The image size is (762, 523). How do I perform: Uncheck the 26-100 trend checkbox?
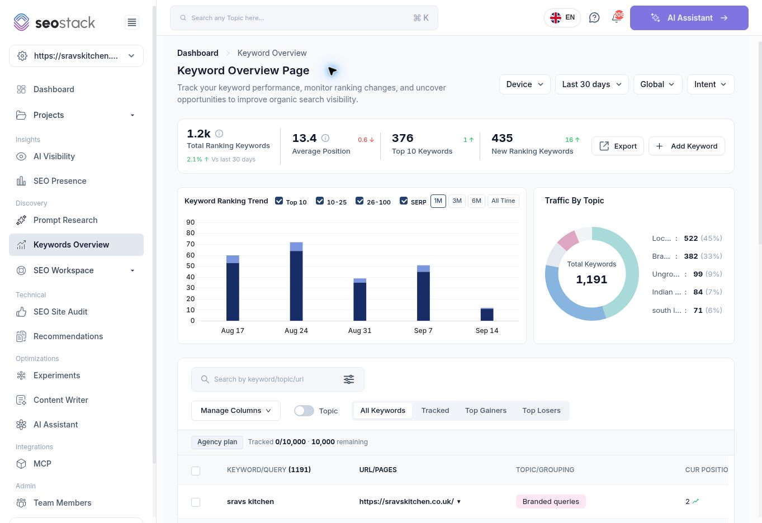click(359, 201)
